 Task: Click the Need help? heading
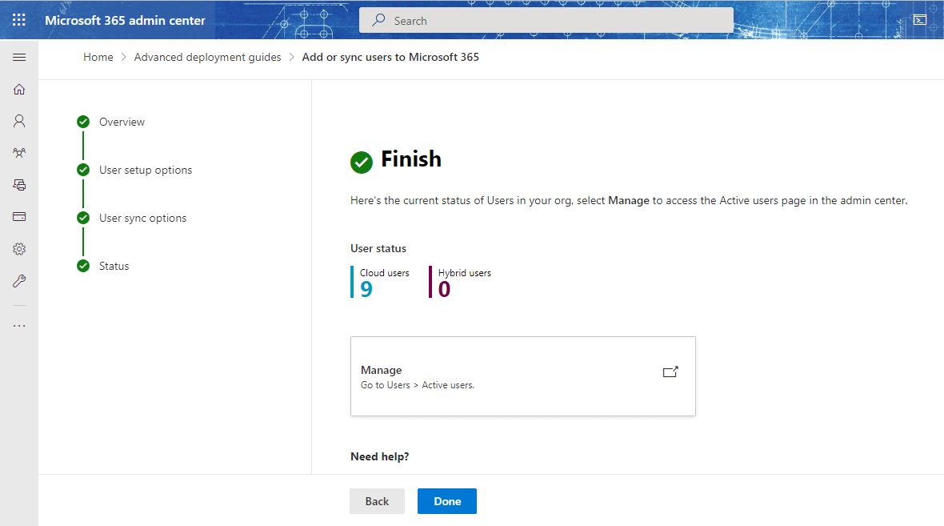click(380, 456)
